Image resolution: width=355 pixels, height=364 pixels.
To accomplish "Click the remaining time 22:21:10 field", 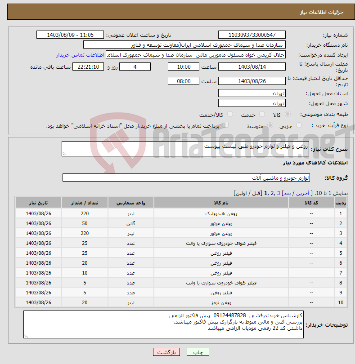I will coord(88,67).
